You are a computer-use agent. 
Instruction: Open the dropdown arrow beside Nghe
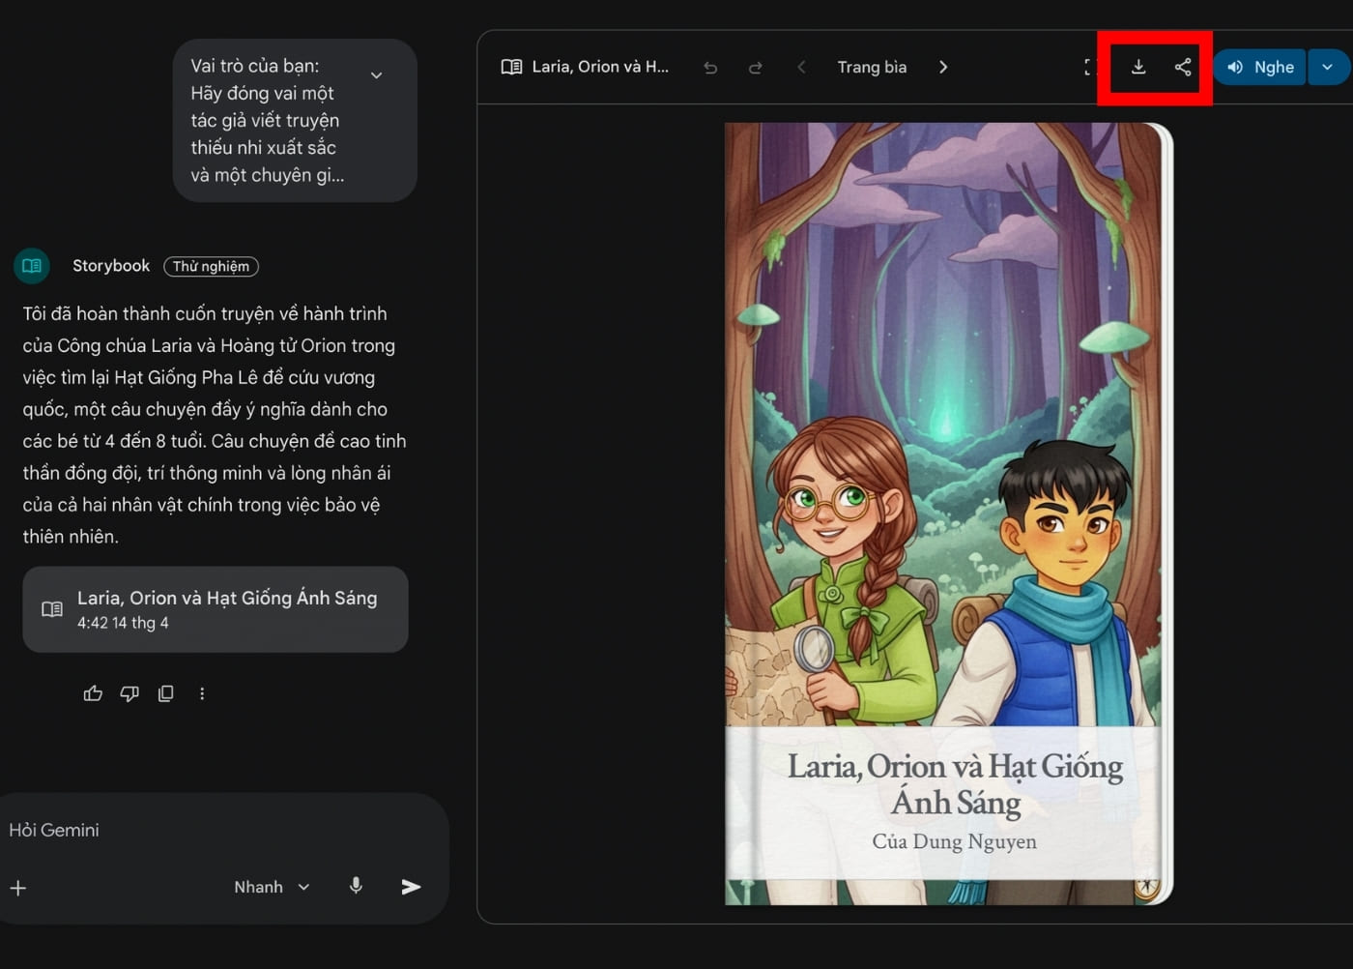click(x=1328, y=67)
